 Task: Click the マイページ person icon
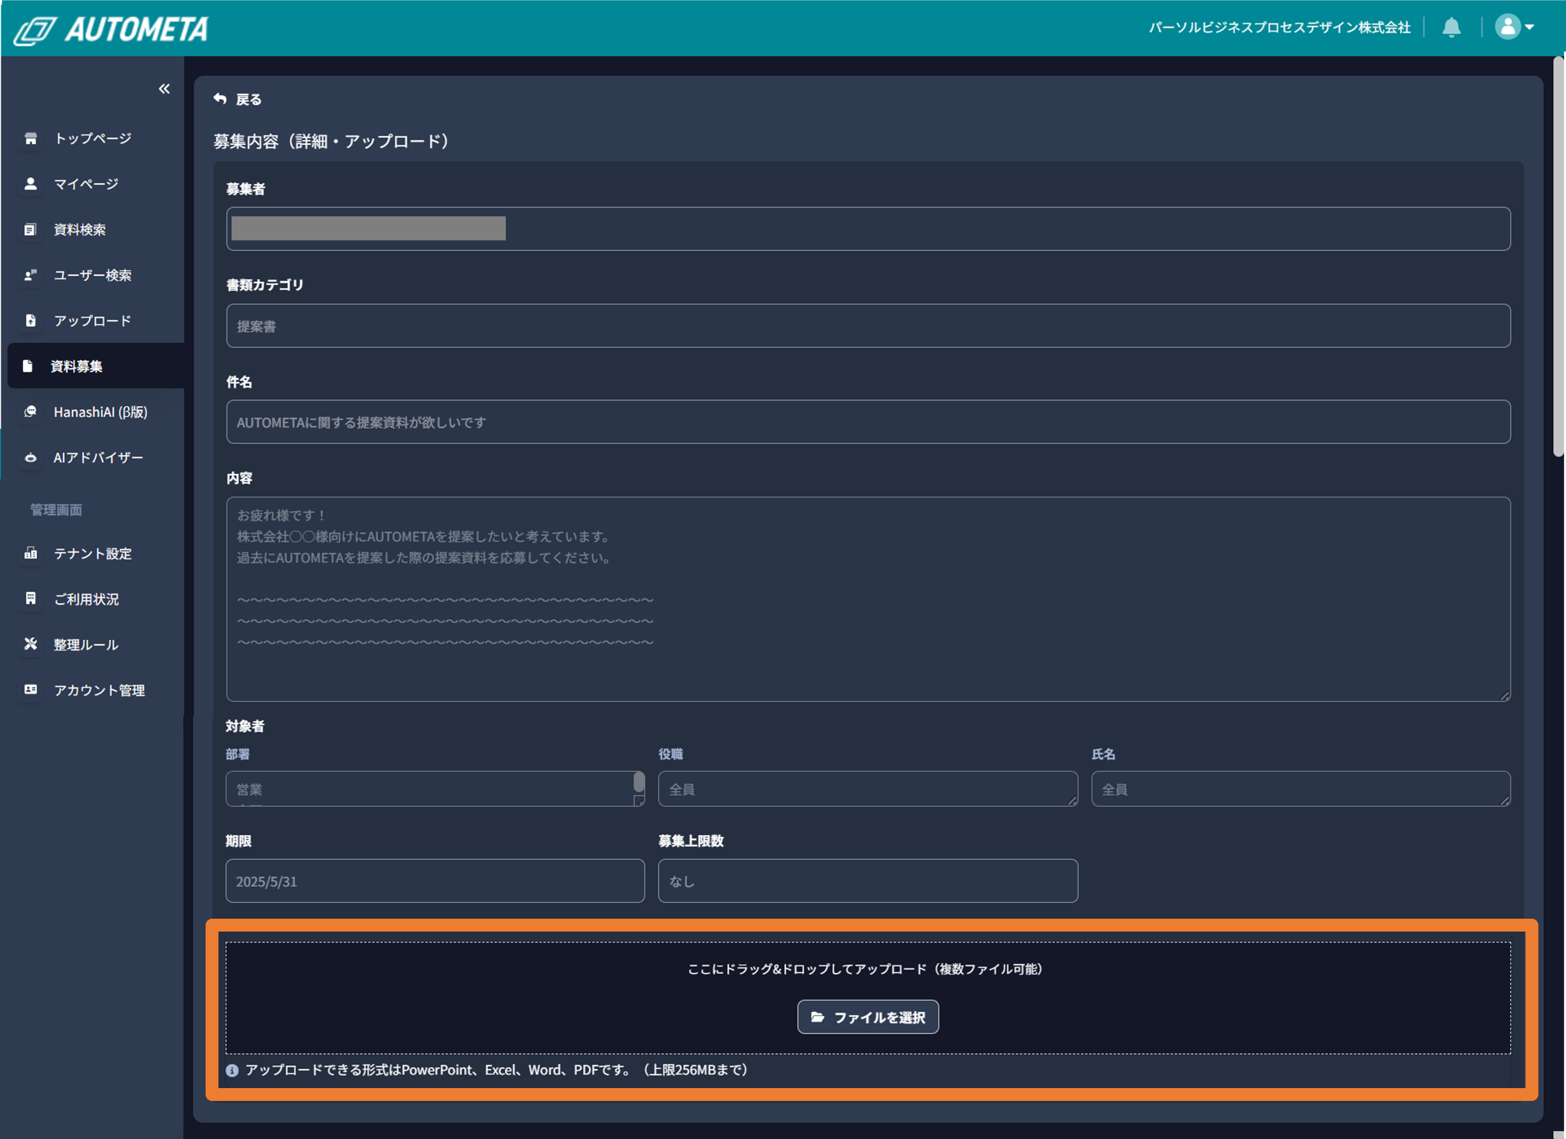point(31,183)
